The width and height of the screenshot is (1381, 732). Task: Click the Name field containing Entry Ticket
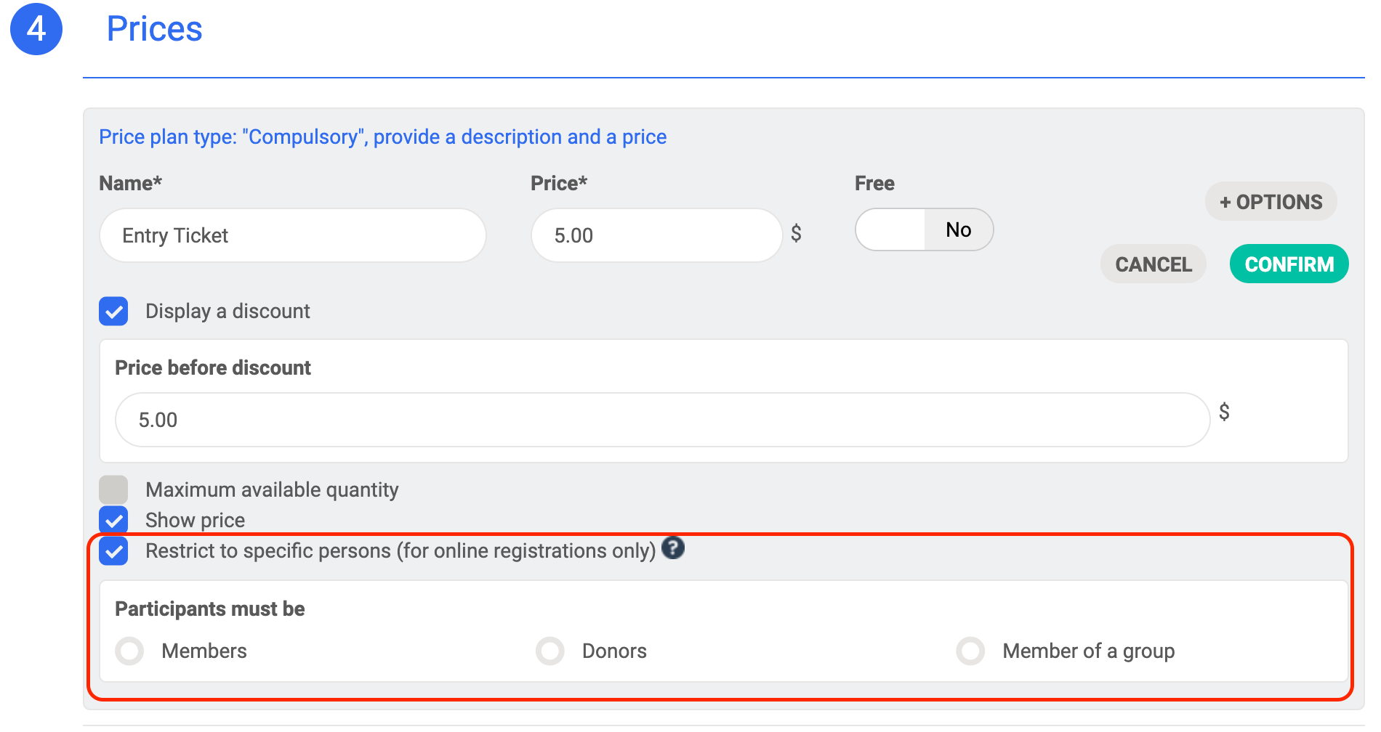[292, 235]
